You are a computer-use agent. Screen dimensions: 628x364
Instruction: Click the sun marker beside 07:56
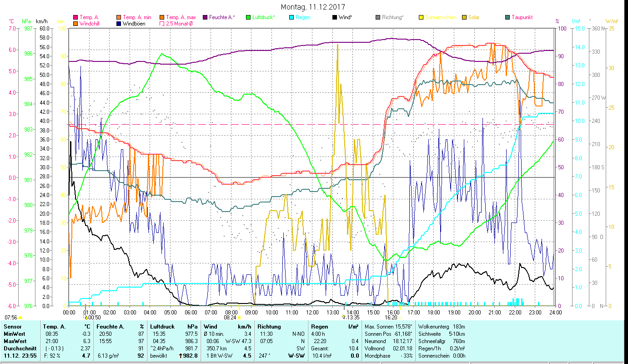[x=20, y=318]
